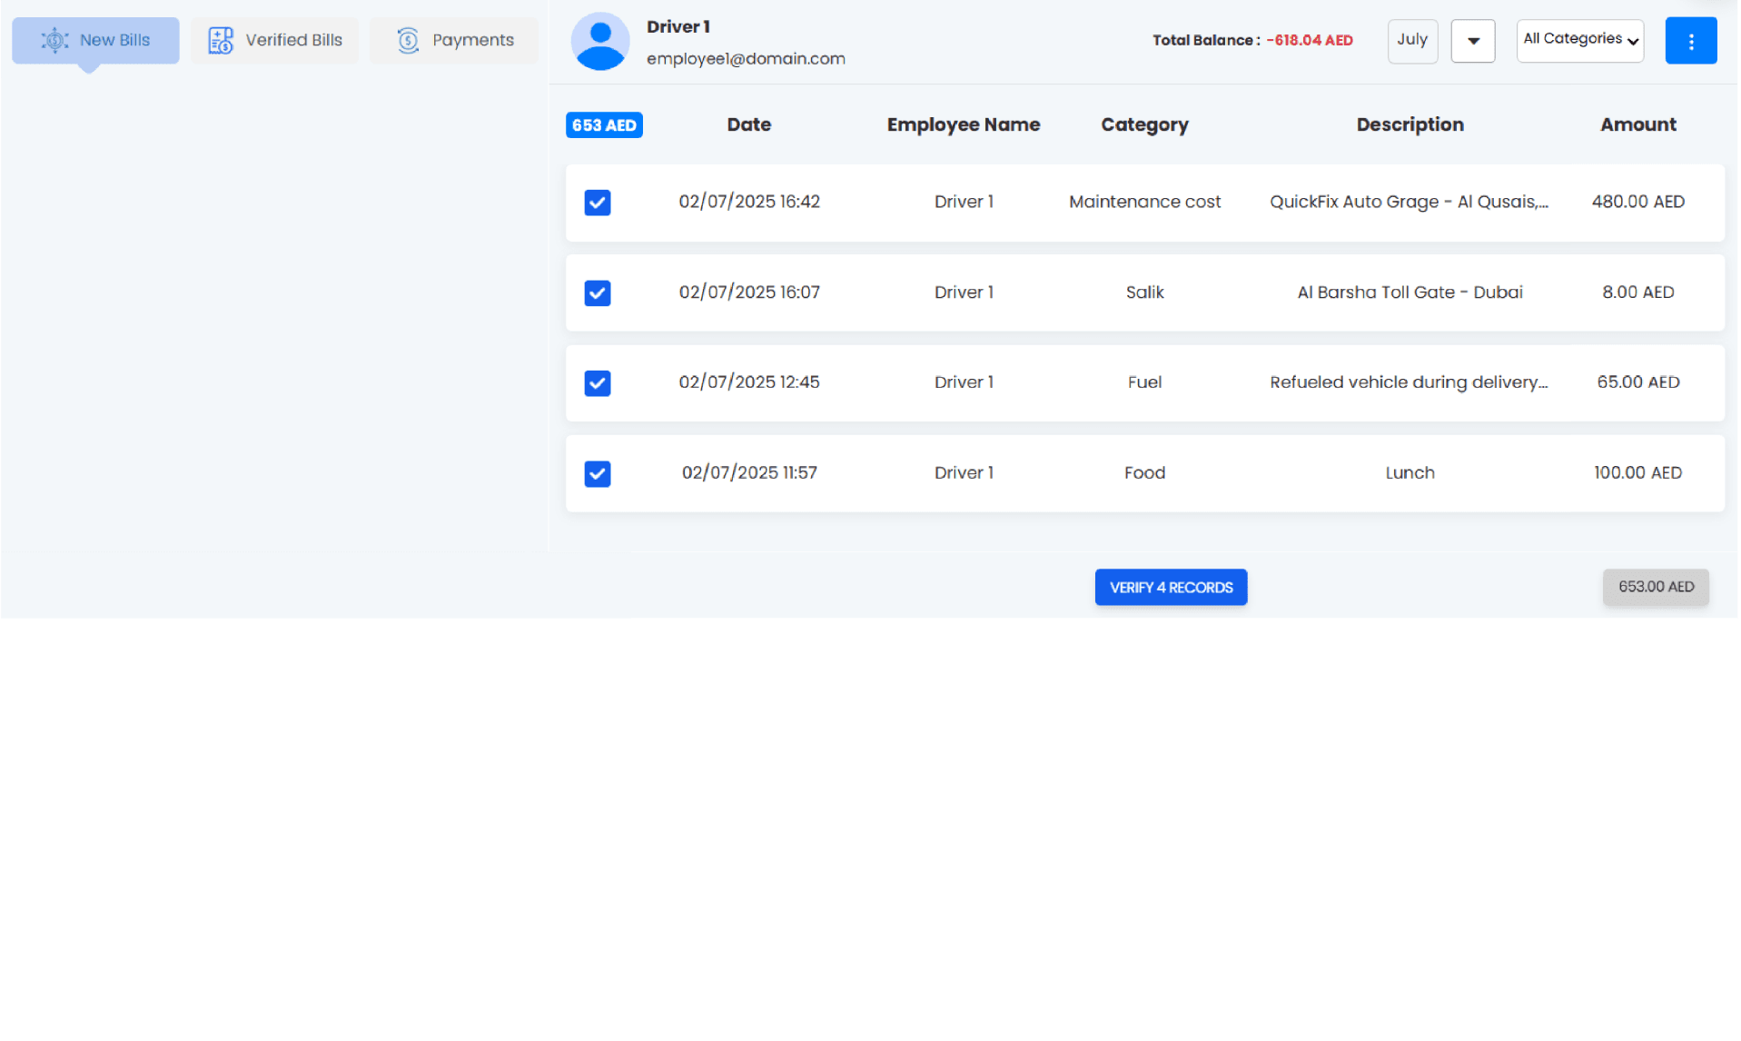
Task: Click the Maintenance cost category cell
Action: (1144, 202)
